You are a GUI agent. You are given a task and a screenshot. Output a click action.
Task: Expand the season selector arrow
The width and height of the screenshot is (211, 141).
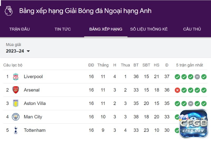(x=28, y=51)
